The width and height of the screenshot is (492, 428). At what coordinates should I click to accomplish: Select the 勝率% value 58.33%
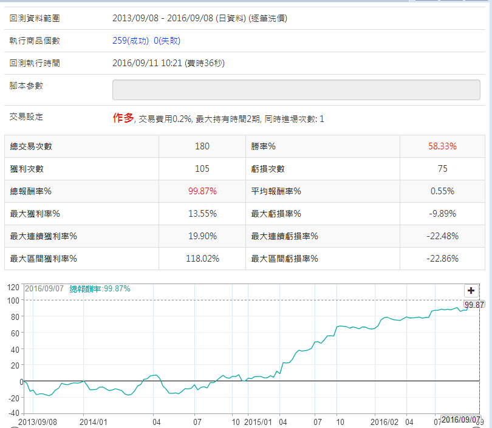(442, 146)
